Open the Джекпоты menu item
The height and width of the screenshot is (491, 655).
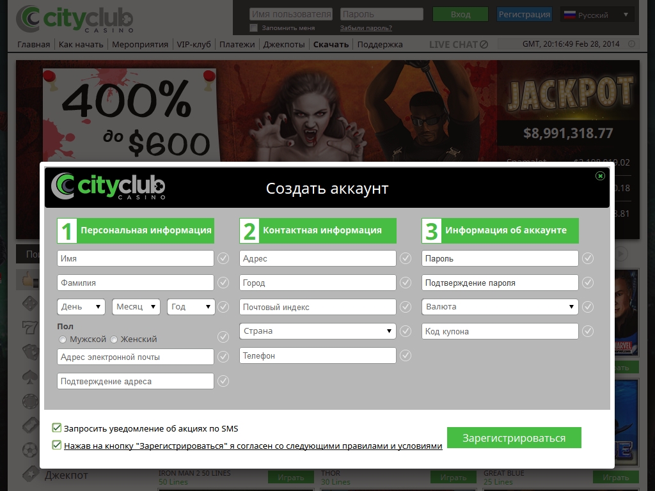click(x=284, y=45)
